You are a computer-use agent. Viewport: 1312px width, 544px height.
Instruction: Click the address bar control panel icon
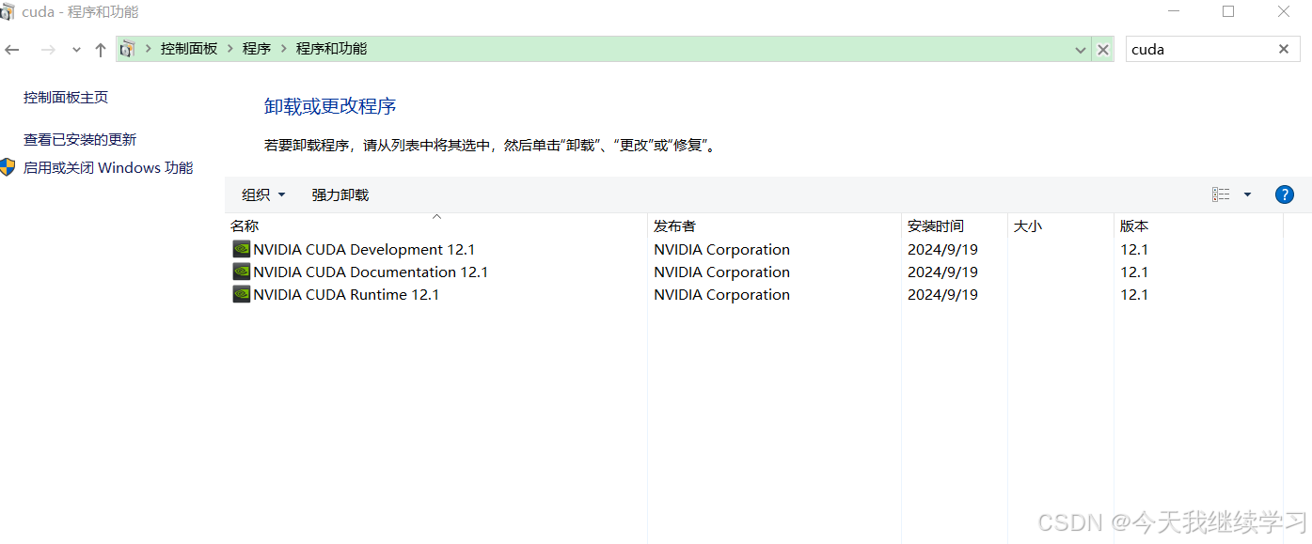(128, 49)
